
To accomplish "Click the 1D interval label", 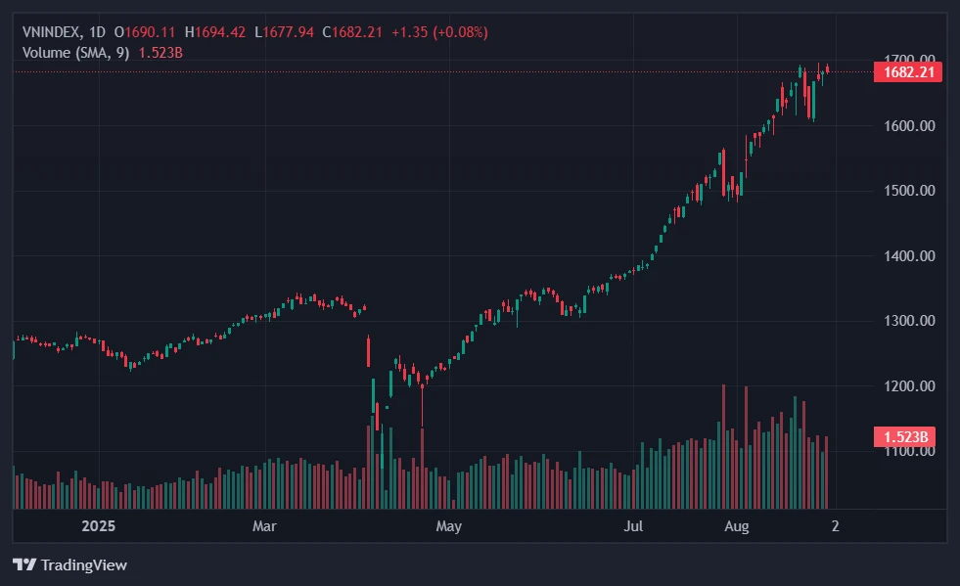I will [x=97, y=32].
